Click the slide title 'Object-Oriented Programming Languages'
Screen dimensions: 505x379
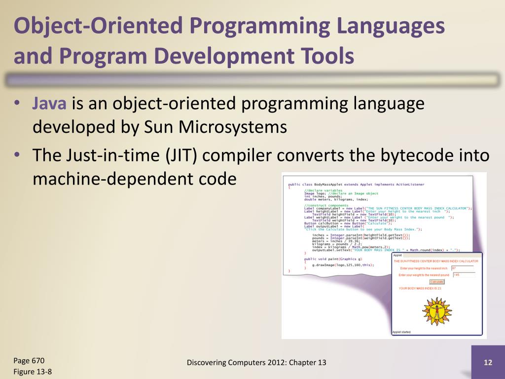(x=229, y=26)
